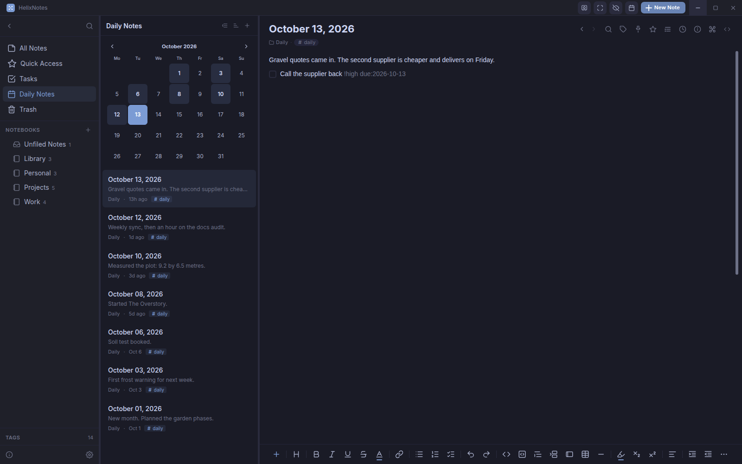Image resolution: width=742 pixels, height=464 pixels.
Task: Click the New Note button
Action: coord(663,8)
